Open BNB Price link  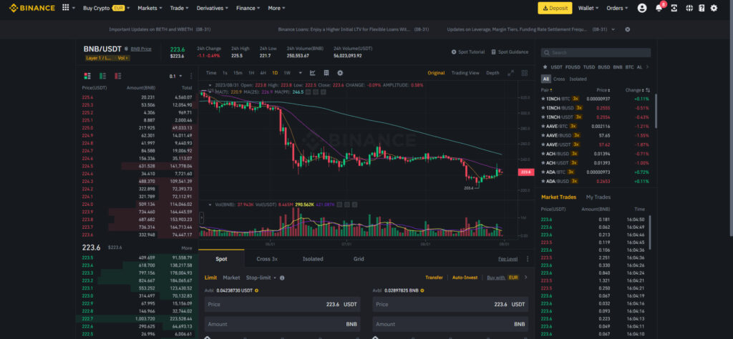(x=141, y=49)
